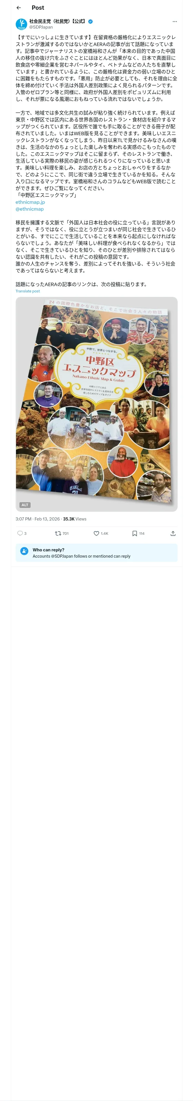Show the ALT image description

click(x=25, y=505)
